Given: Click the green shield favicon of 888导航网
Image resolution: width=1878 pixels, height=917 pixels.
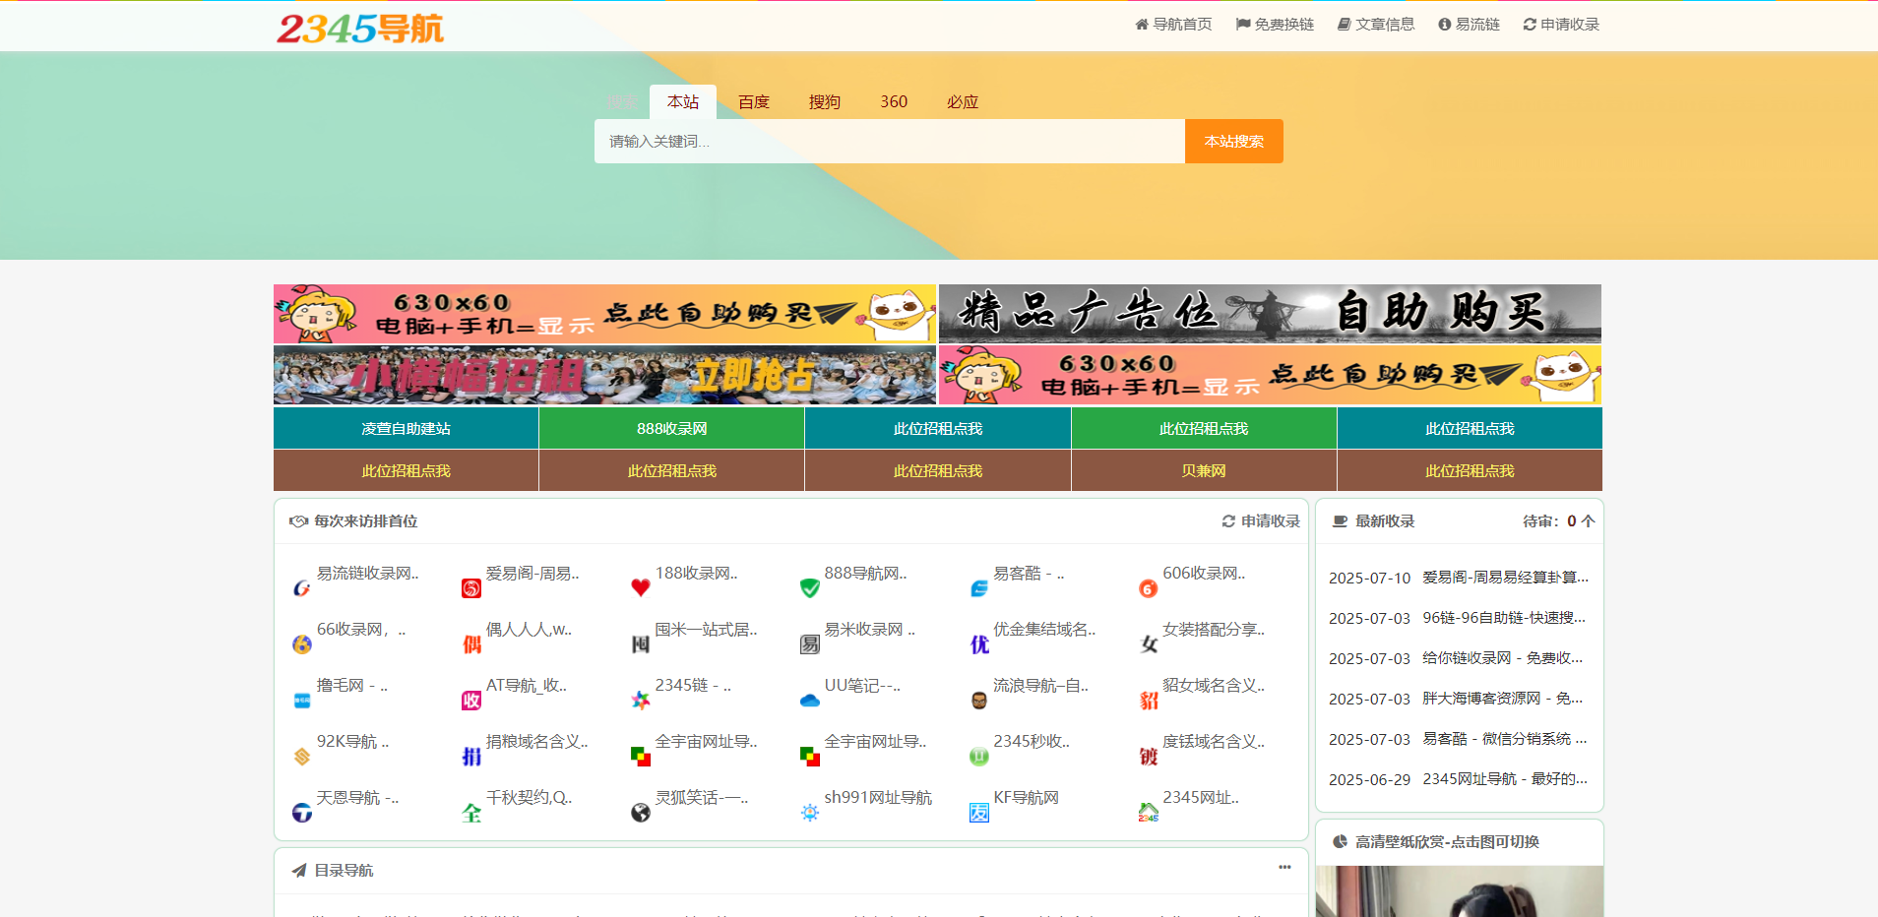Looking at the screenshot, I should (x=810, y=588).
